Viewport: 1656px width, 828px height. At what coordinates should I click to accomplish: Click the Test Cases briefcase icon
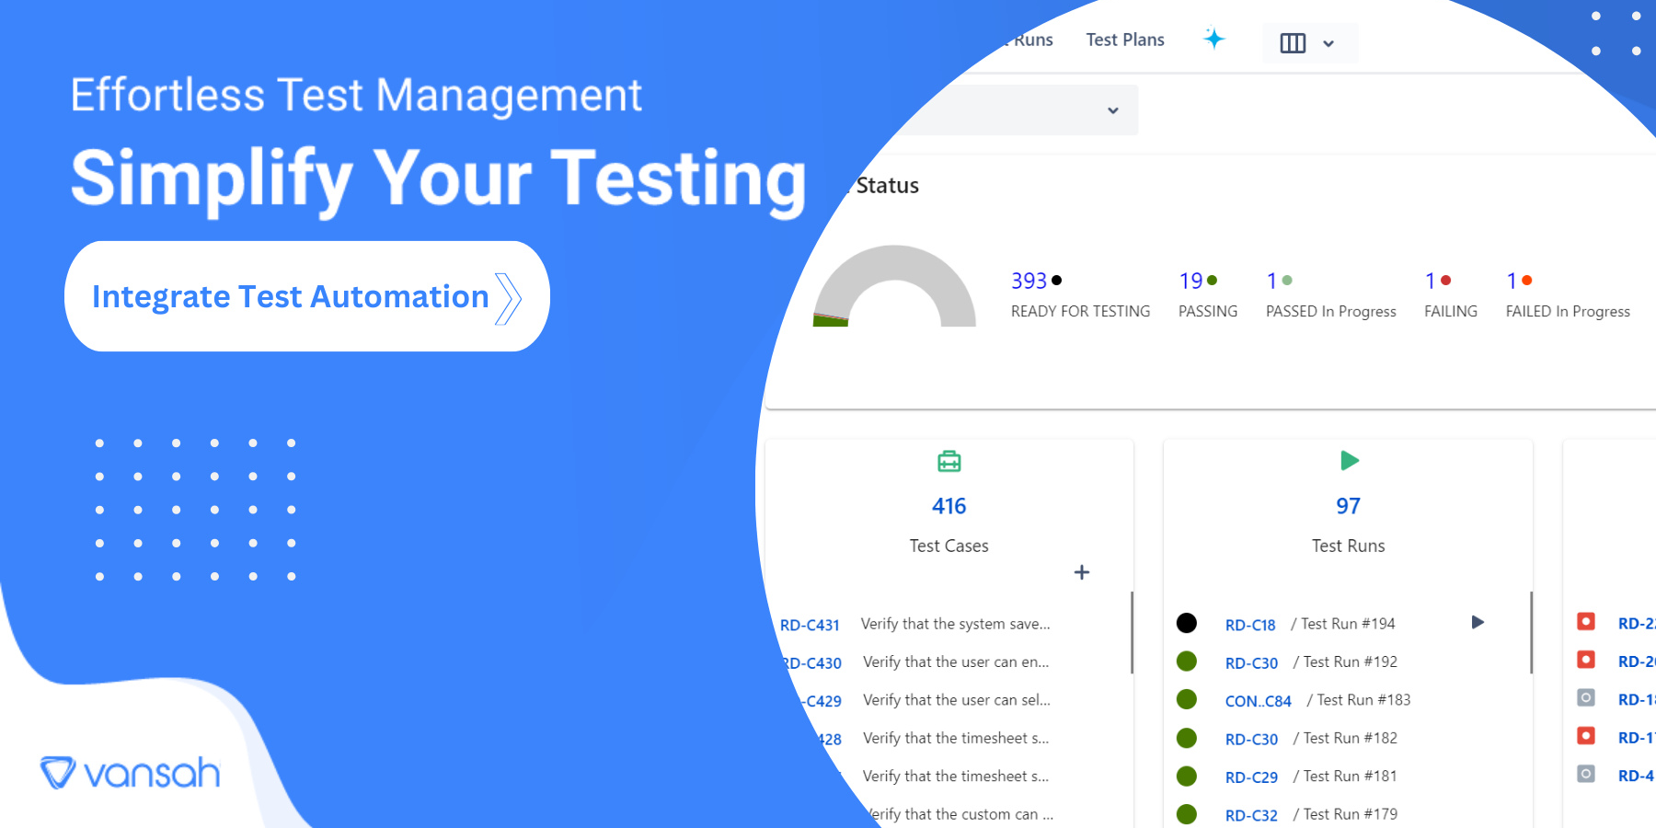[949, 461]
